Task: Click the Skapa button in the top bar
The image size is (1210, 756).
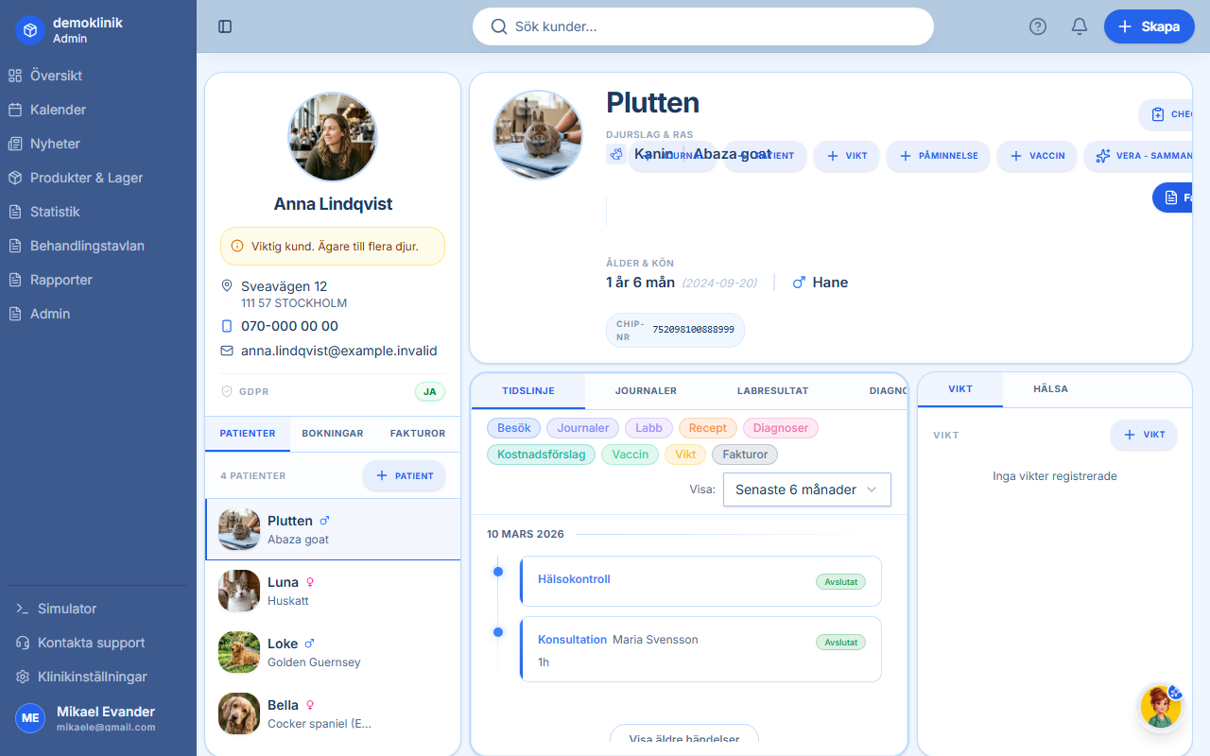Action: coord(1149,26)
